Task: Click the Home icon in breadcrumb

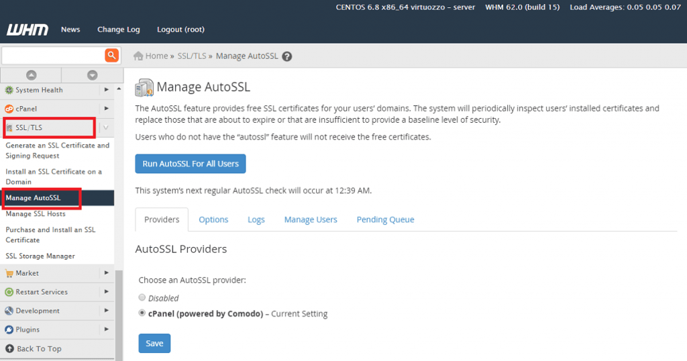Action: (x=139, y=56)
